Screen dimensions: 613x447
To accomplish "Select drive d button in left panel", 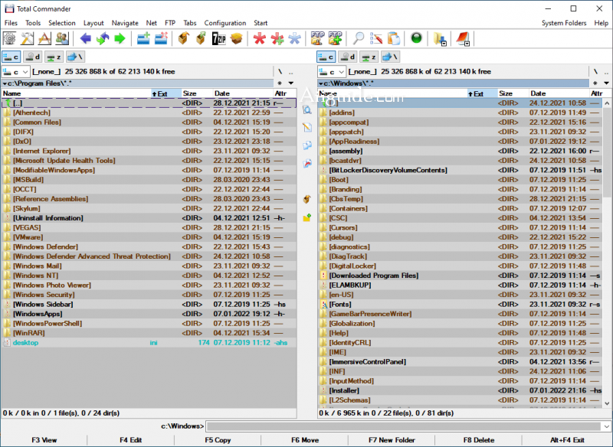I will tap(32, 57).
